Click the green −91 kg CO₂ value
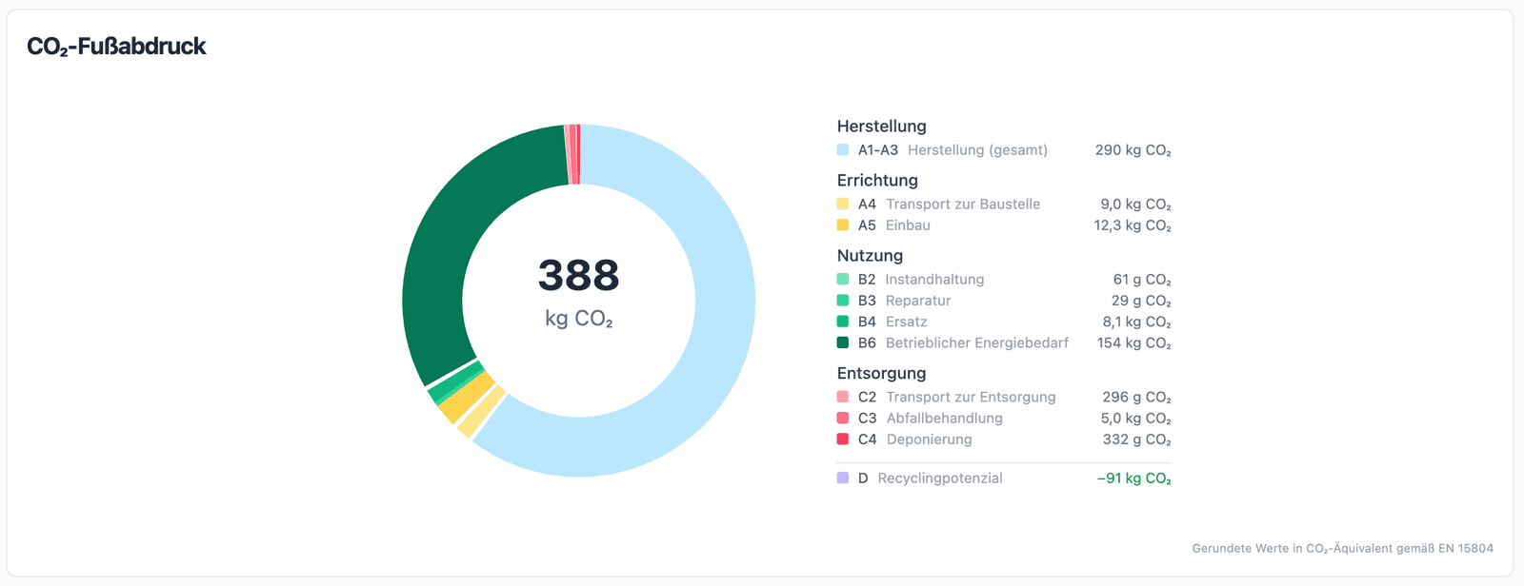This screenshot has width=1524, height=586. pos(1133,479)
